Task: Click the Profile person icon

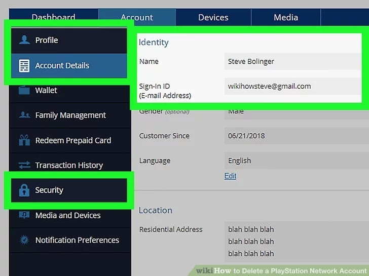Action: [24, 40]
